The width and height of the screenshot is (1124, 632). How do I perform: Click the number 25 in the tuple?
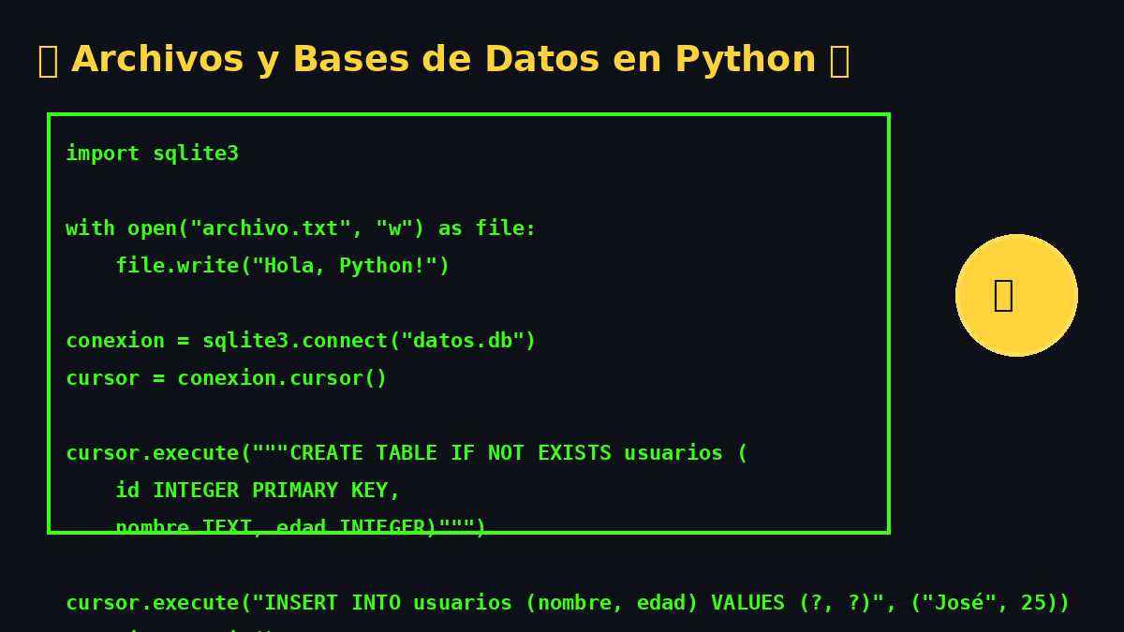[x=1033, y=603]
